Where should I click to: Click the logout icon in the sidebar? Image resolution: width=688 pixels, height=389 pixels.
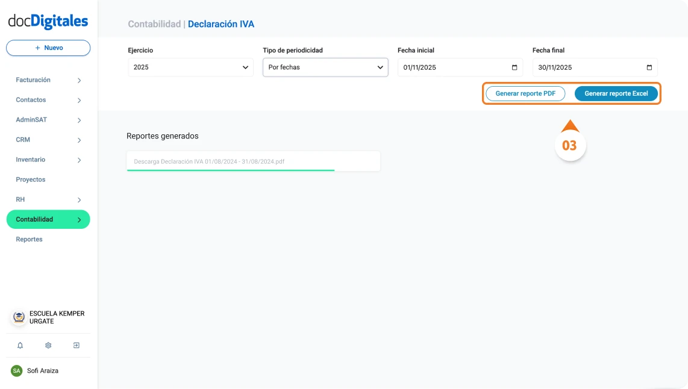point(76,345)
